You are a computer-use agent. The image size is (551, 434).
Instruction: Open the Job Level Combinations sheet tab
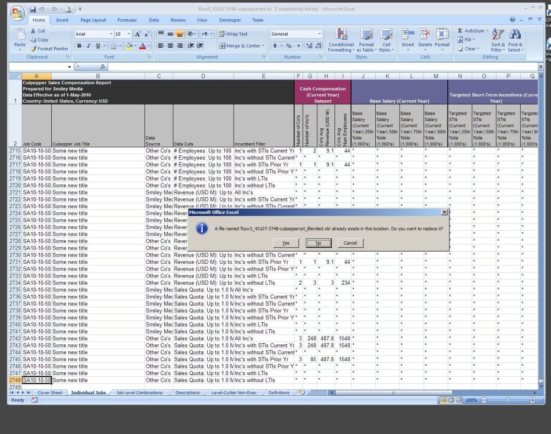[139, 393]
